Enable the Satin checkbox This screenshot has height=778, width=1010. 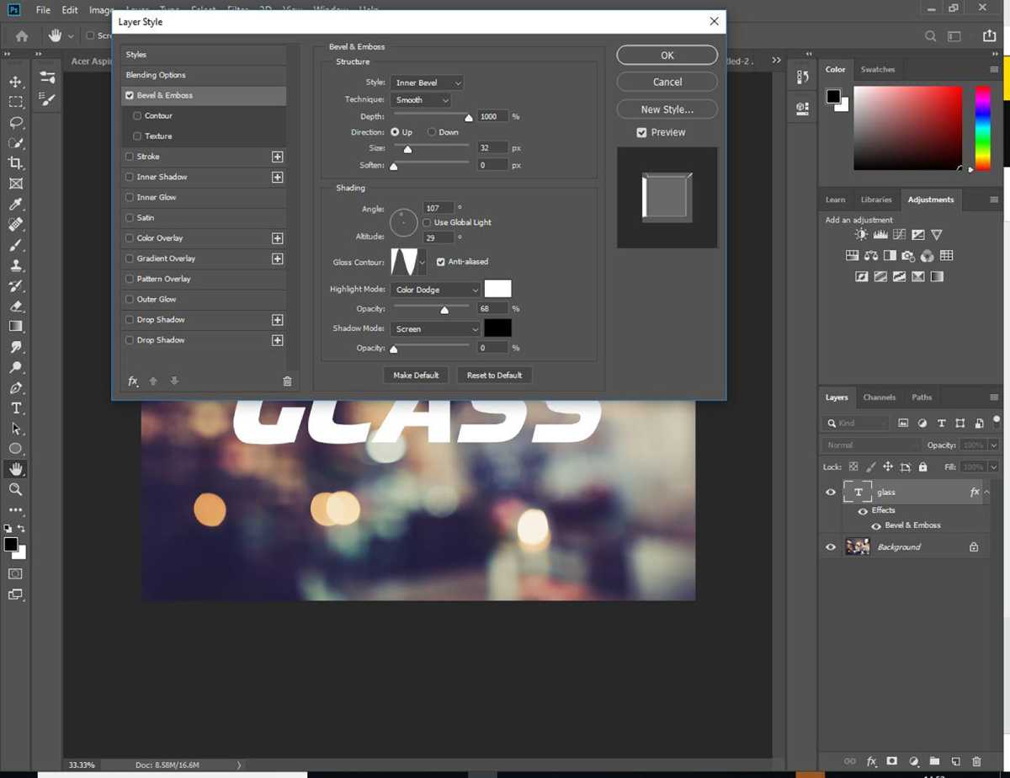tap(129, 217)
